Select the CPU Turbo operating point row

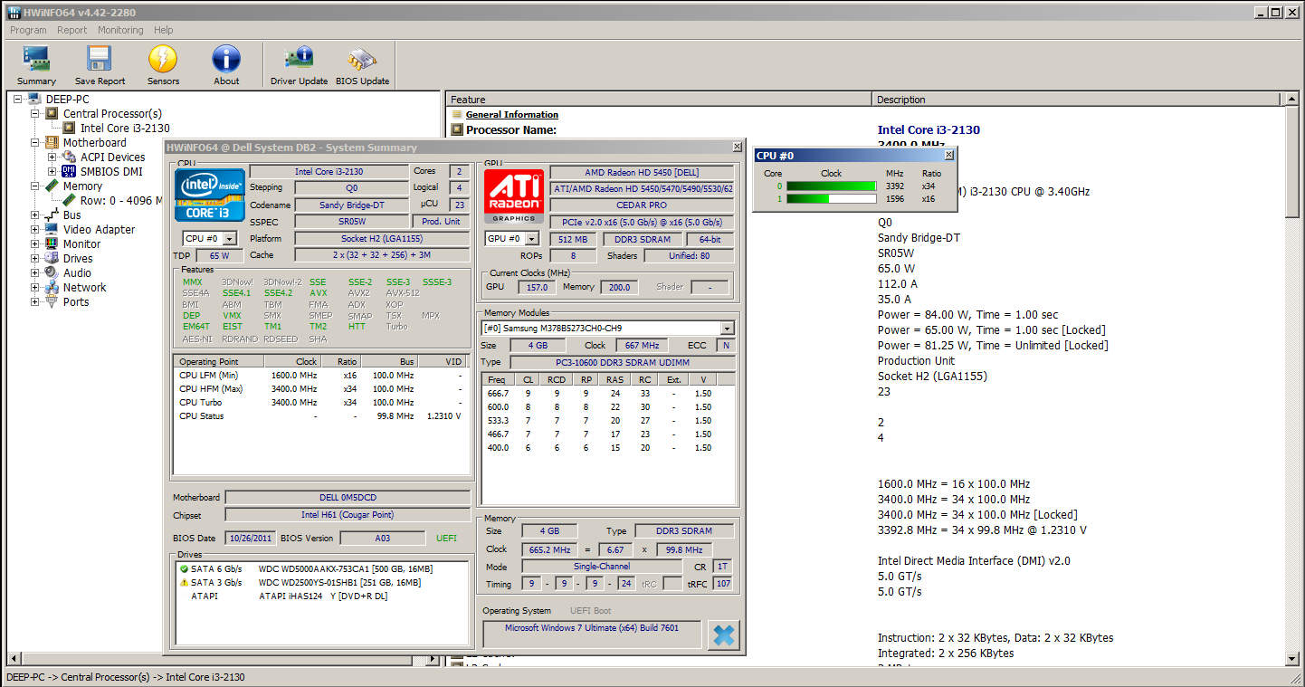pos(321,403)
